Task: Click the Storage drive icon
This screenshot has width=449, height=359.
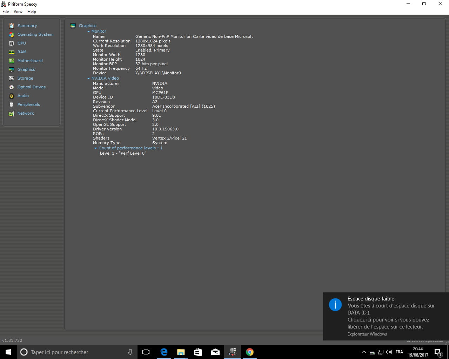Action: [x=12, y=78]
